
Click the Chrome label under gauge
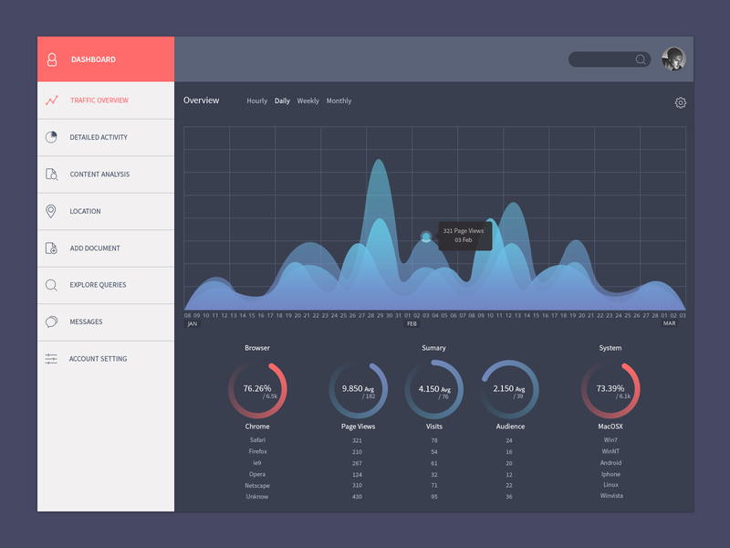[257, 427]
